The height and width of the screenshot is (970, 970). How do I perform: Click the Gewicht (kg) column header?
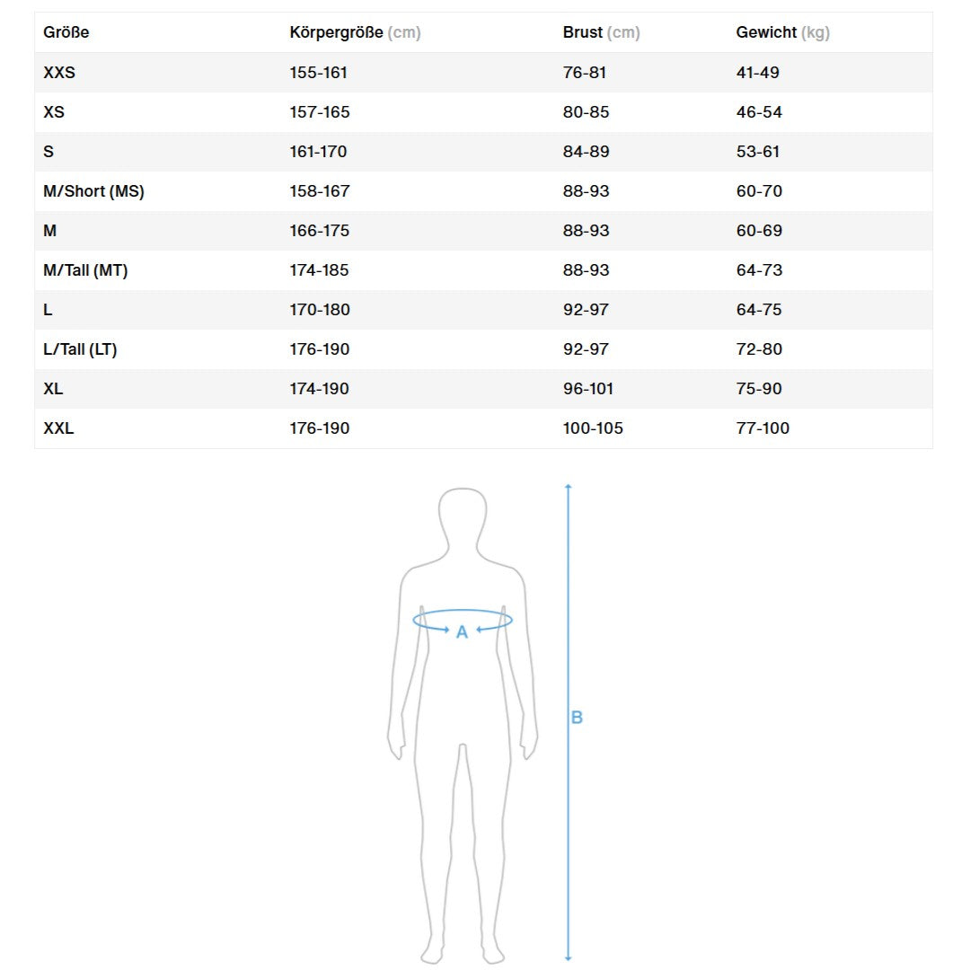point(782,33)
